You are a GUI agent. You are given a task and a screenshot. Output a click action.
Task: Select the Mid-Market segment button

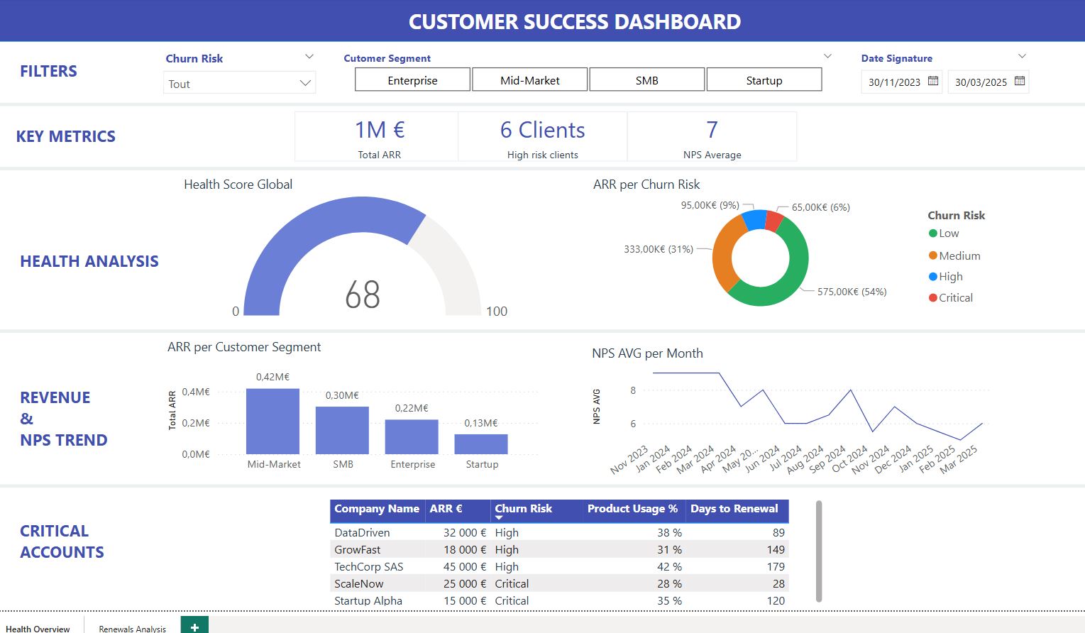pos(529,79)
